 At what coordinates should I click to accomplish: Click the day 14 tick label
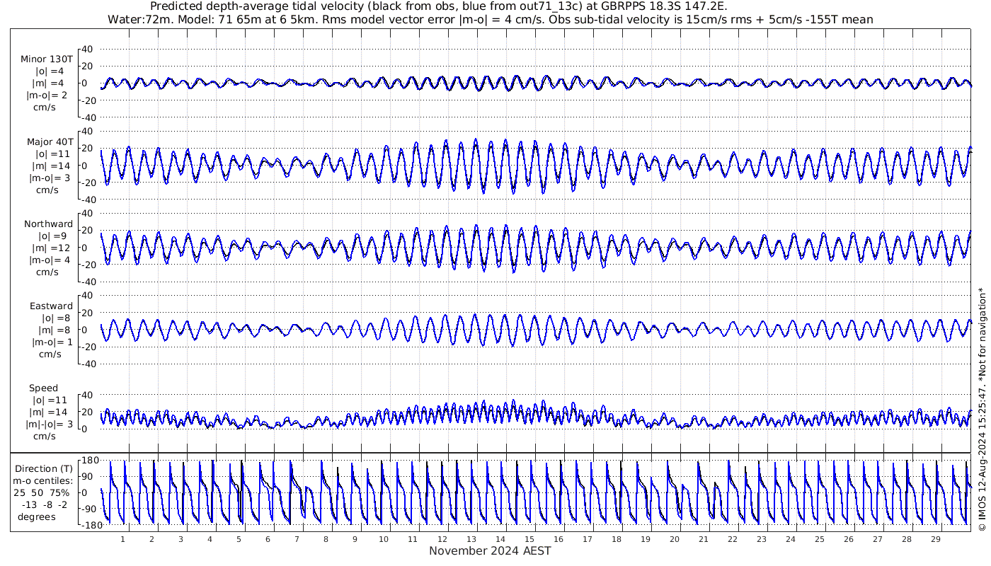coord(500,539)
